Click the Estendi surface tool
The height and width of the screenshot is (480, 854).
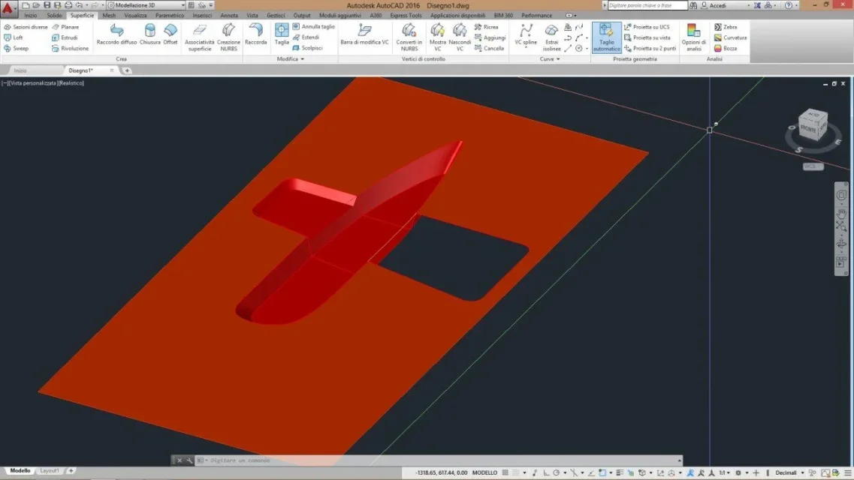point(306,37)
